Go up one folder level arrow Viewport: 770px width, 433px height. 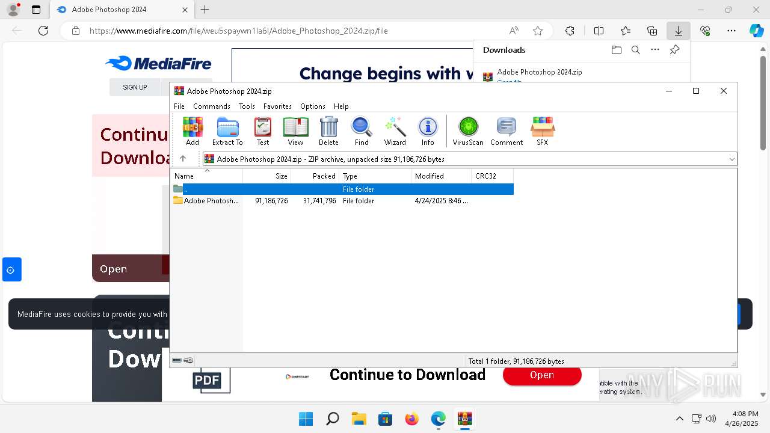[183, 159]
